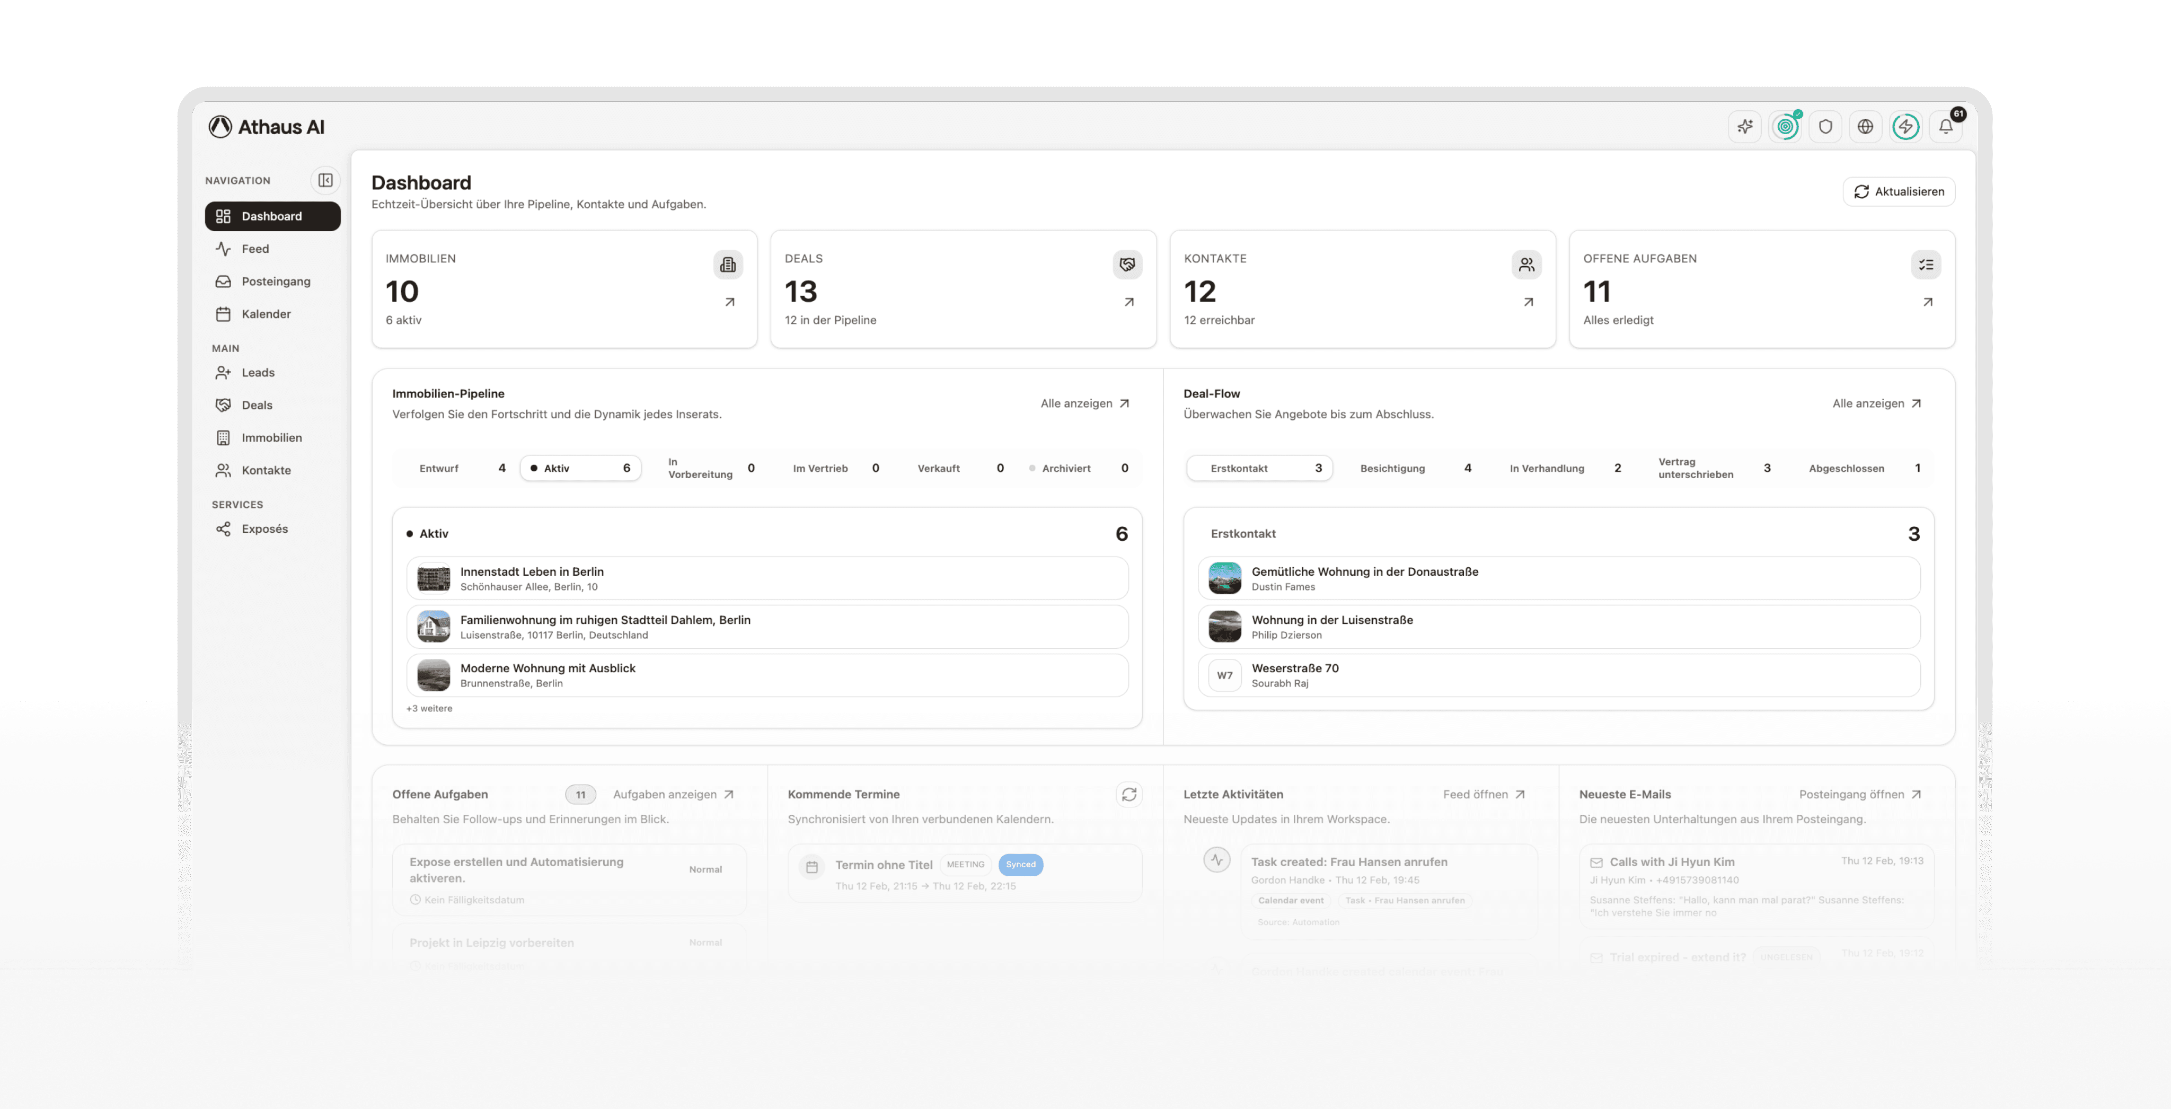Select the Entwurf pipeline stage
The height and width of the screenshot is (1109, 2171).
coord(439,469)
